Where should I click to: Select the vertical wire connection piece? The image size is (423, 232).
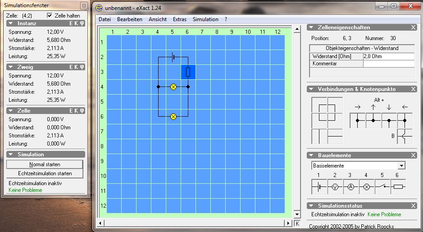tap(319, 136)
